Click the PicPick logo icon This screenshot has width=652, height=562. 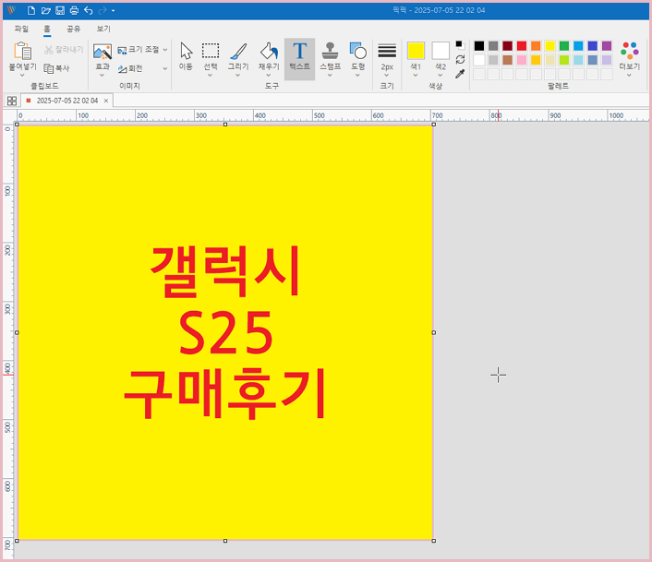pyautogui.click(x=11, y=10)
